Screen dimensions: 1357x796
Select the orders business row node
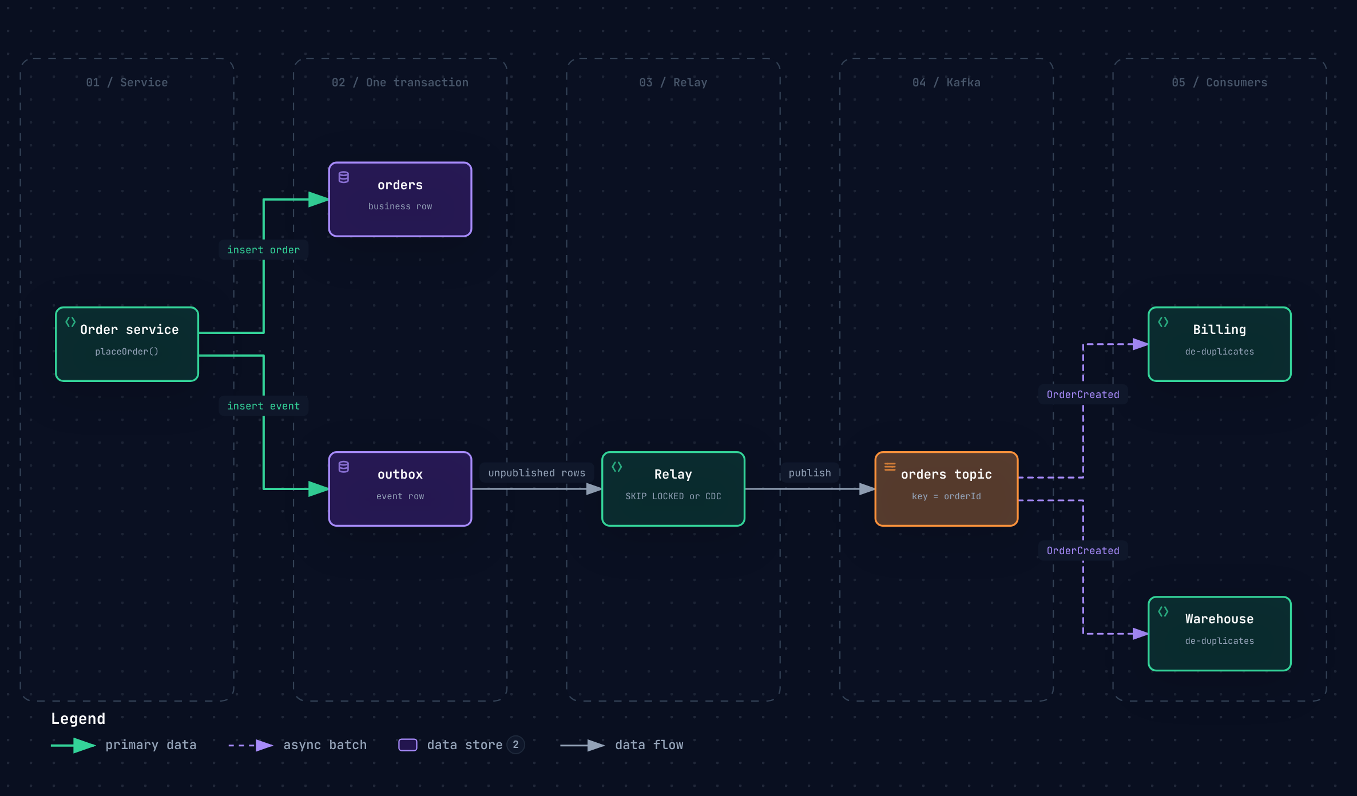tap(400, 200)
